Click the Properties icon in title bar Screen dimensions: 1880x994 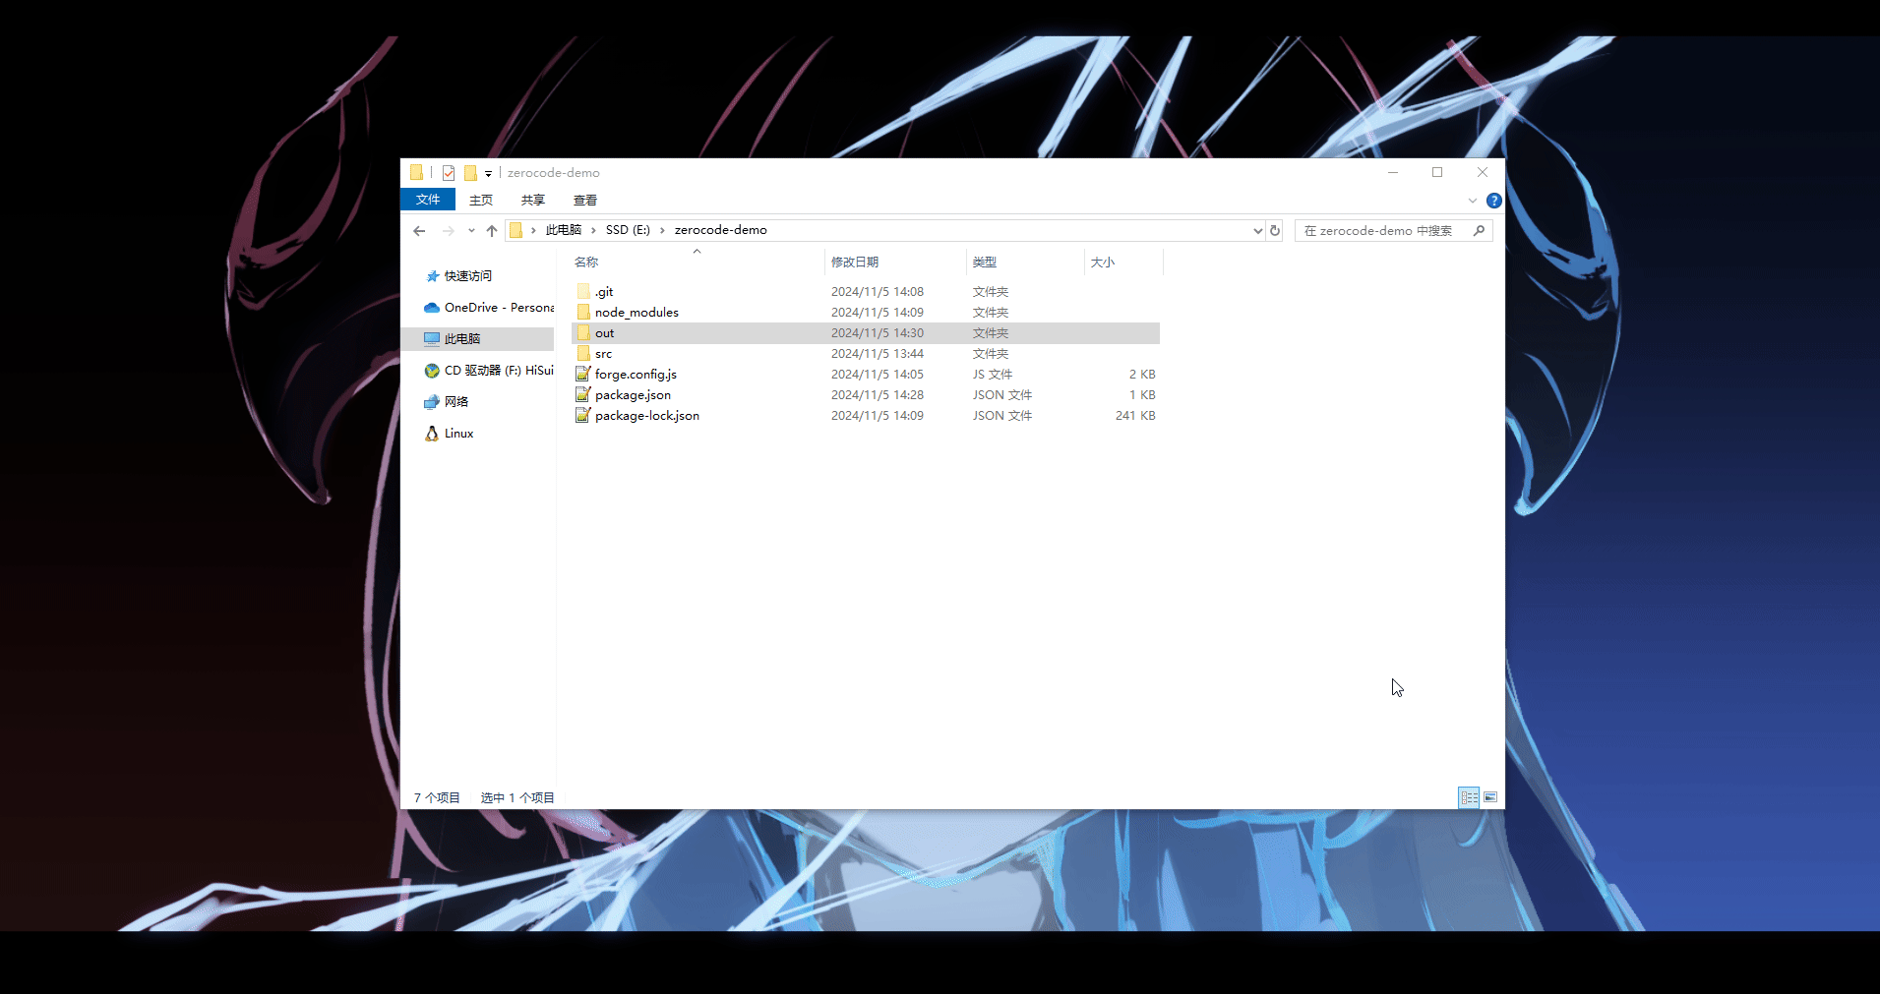(449, 173)
